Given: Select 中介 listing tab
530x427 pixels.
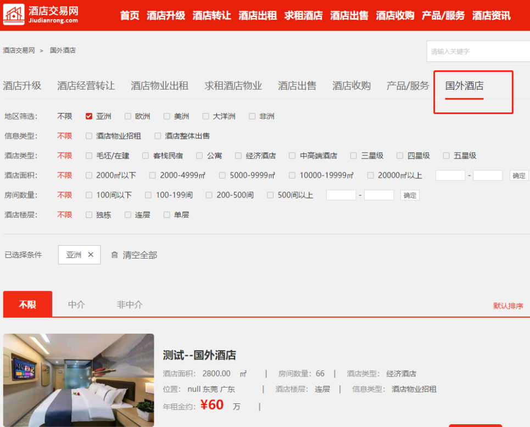Looking at the screenshot, I should pyautogui.click(x=76, y=305).
